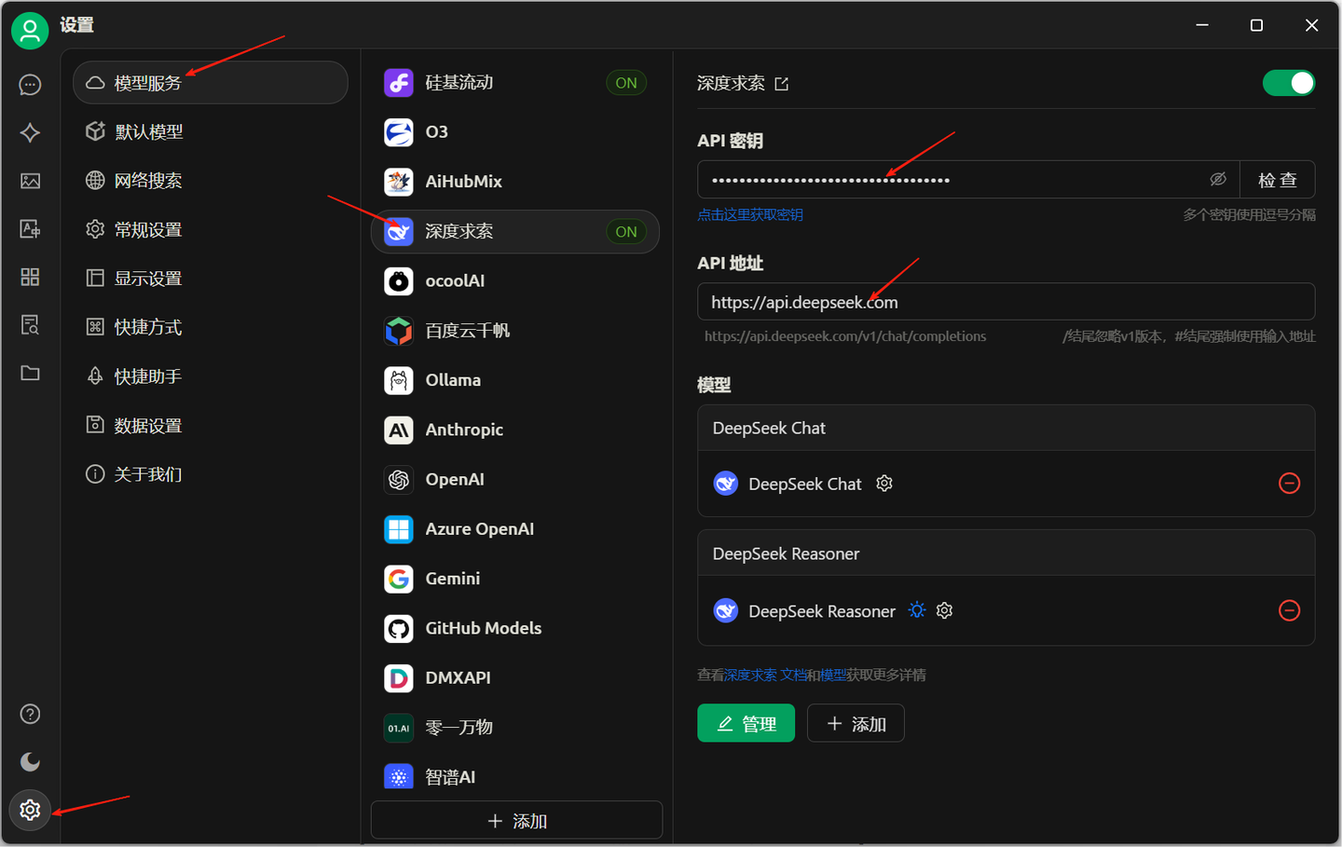The height and width of the screenshot is (847, 1342).
Task: Click the green 管理 models button
Action: tap(746, 723)
